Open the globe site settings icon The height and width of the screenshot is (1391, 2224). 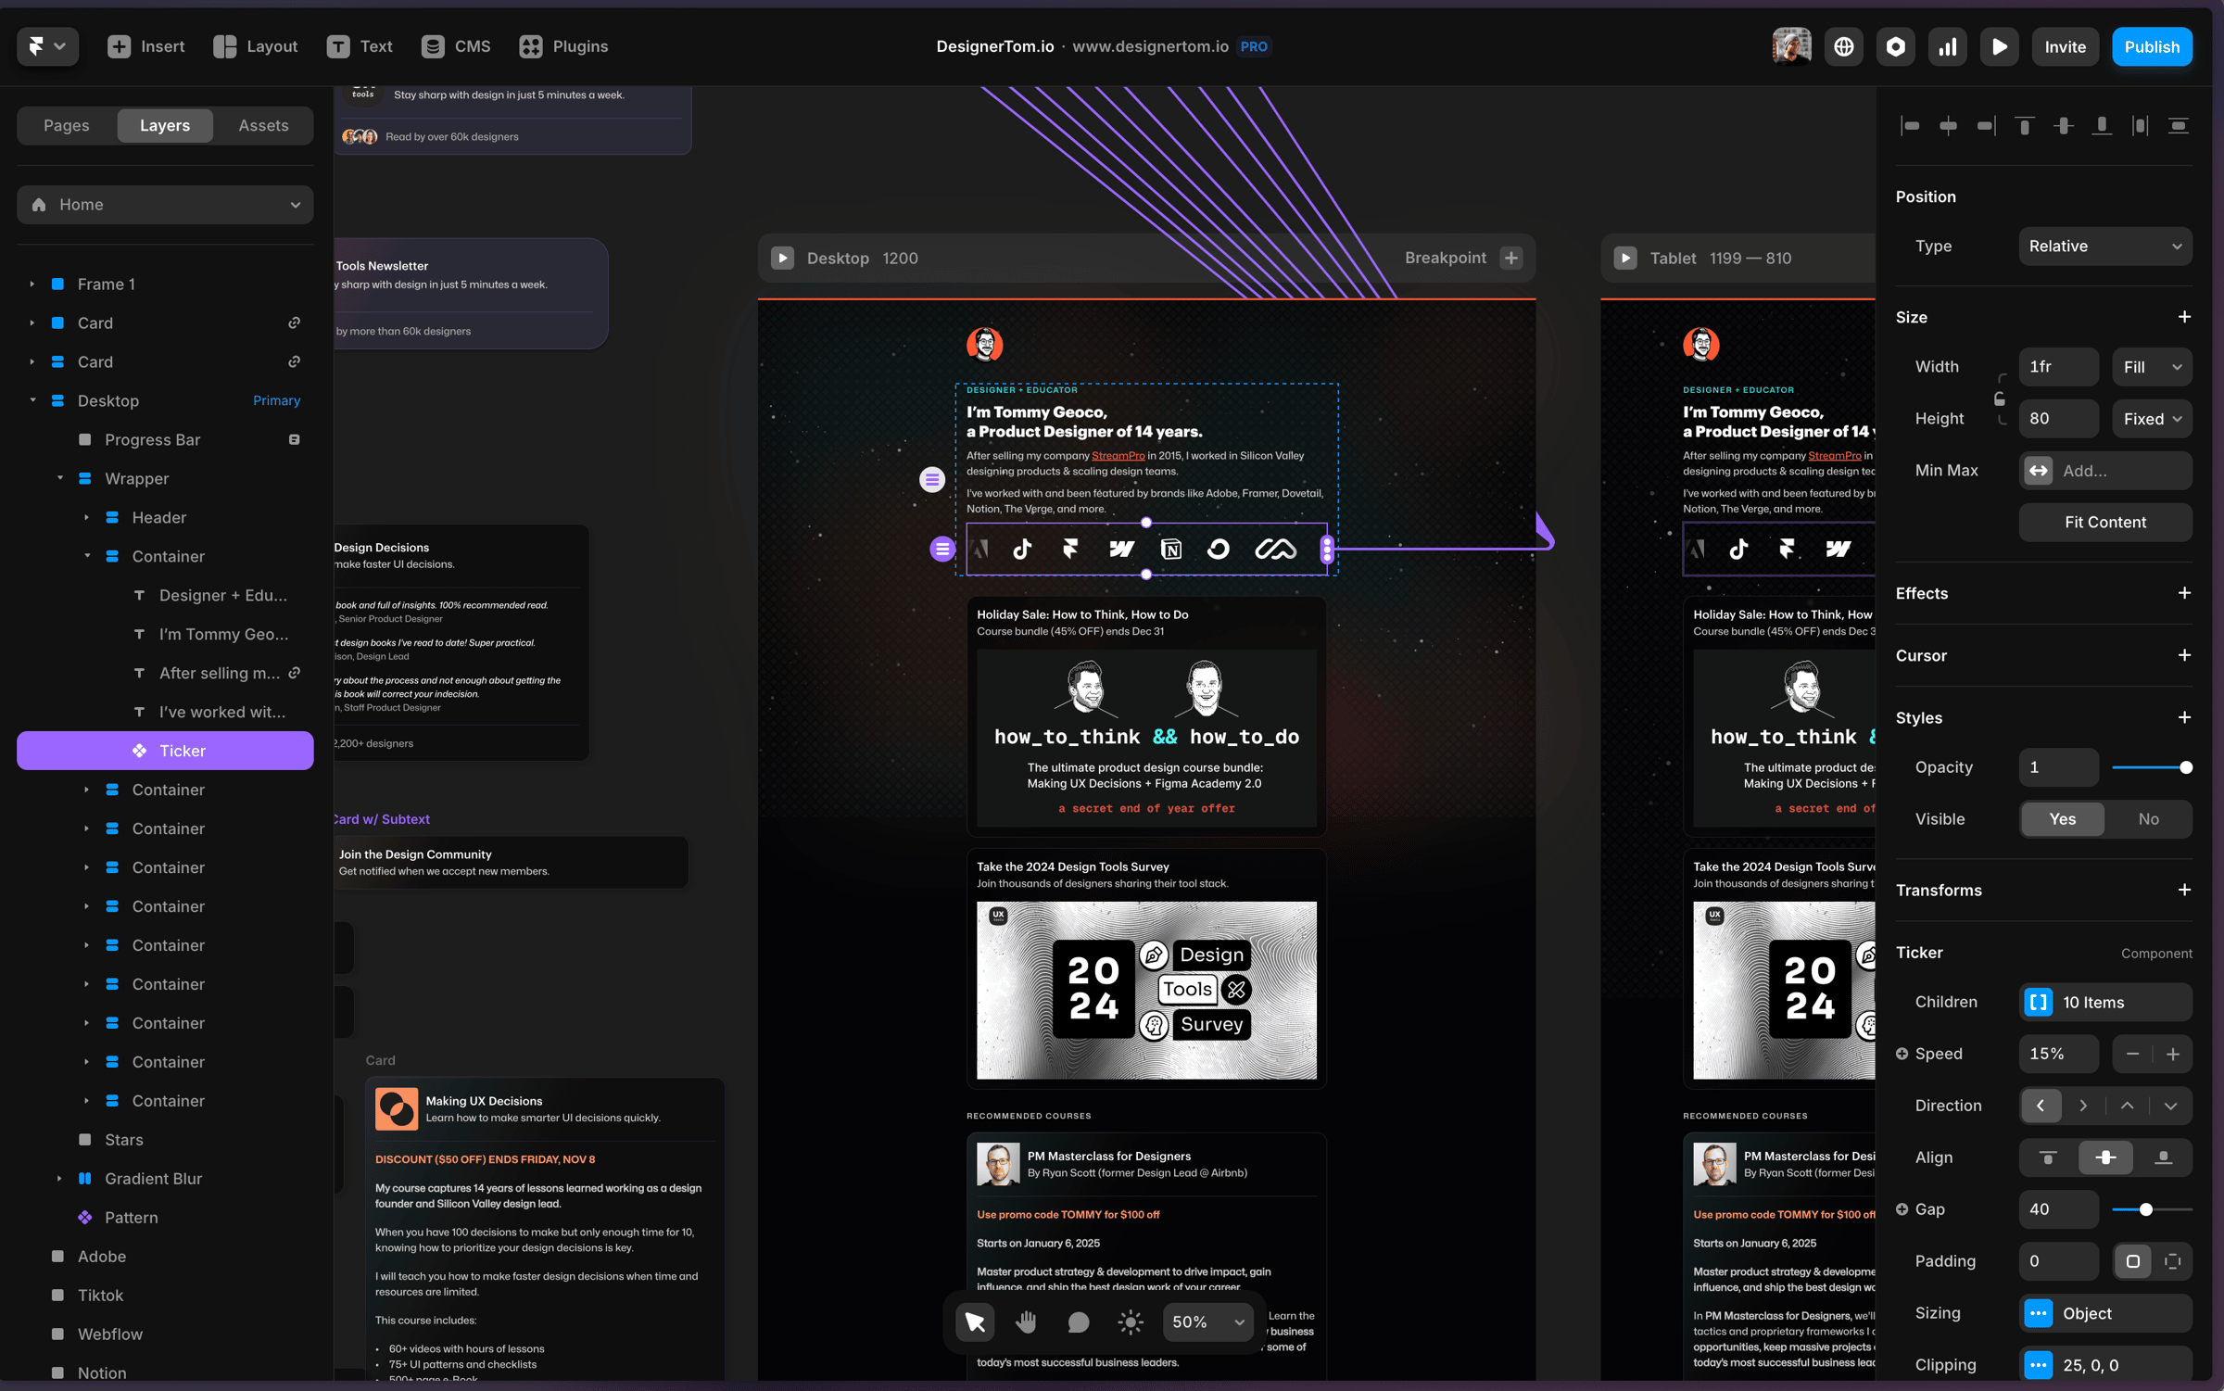pyautogui.click(x=1843, y=46)
